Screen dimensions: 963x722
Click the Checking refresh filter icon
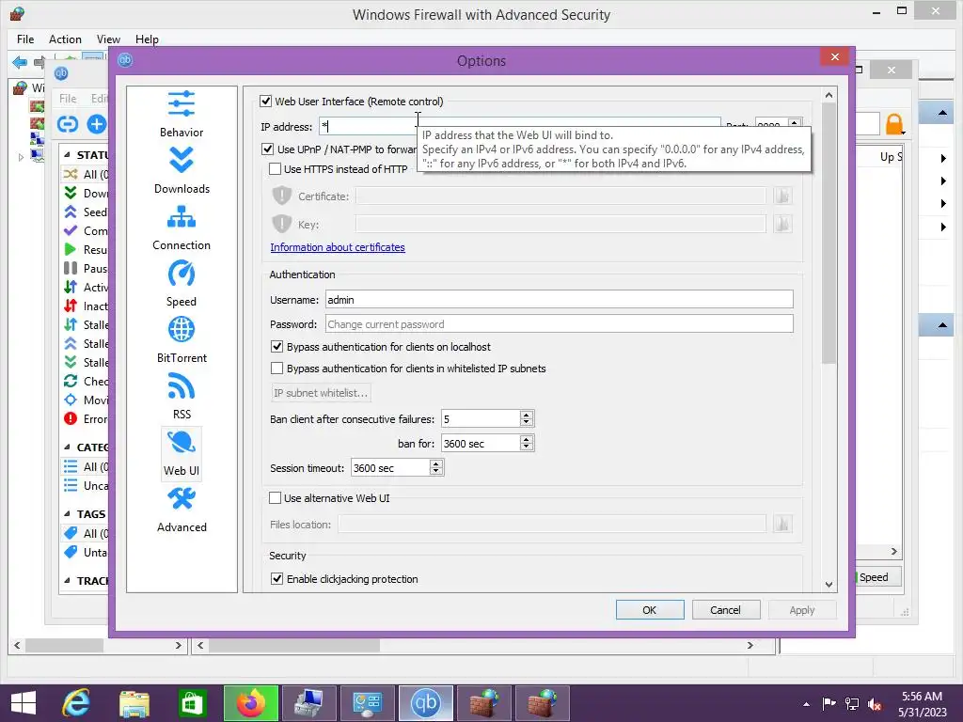[x=71, y=382]
